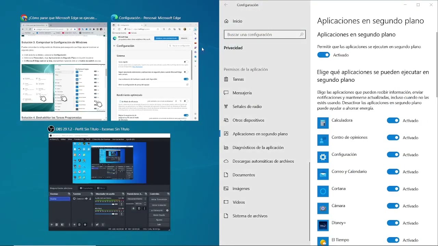Click the Permisos de la aplicación label

246,69
